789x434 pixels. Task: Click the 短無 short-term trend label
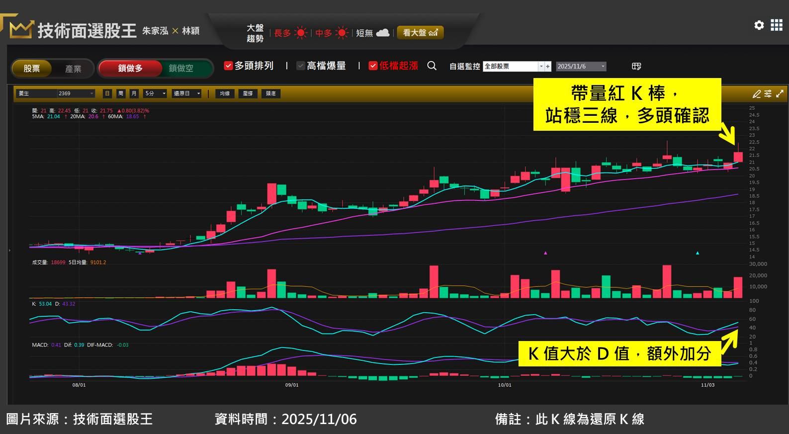click(x=364, y=33)
